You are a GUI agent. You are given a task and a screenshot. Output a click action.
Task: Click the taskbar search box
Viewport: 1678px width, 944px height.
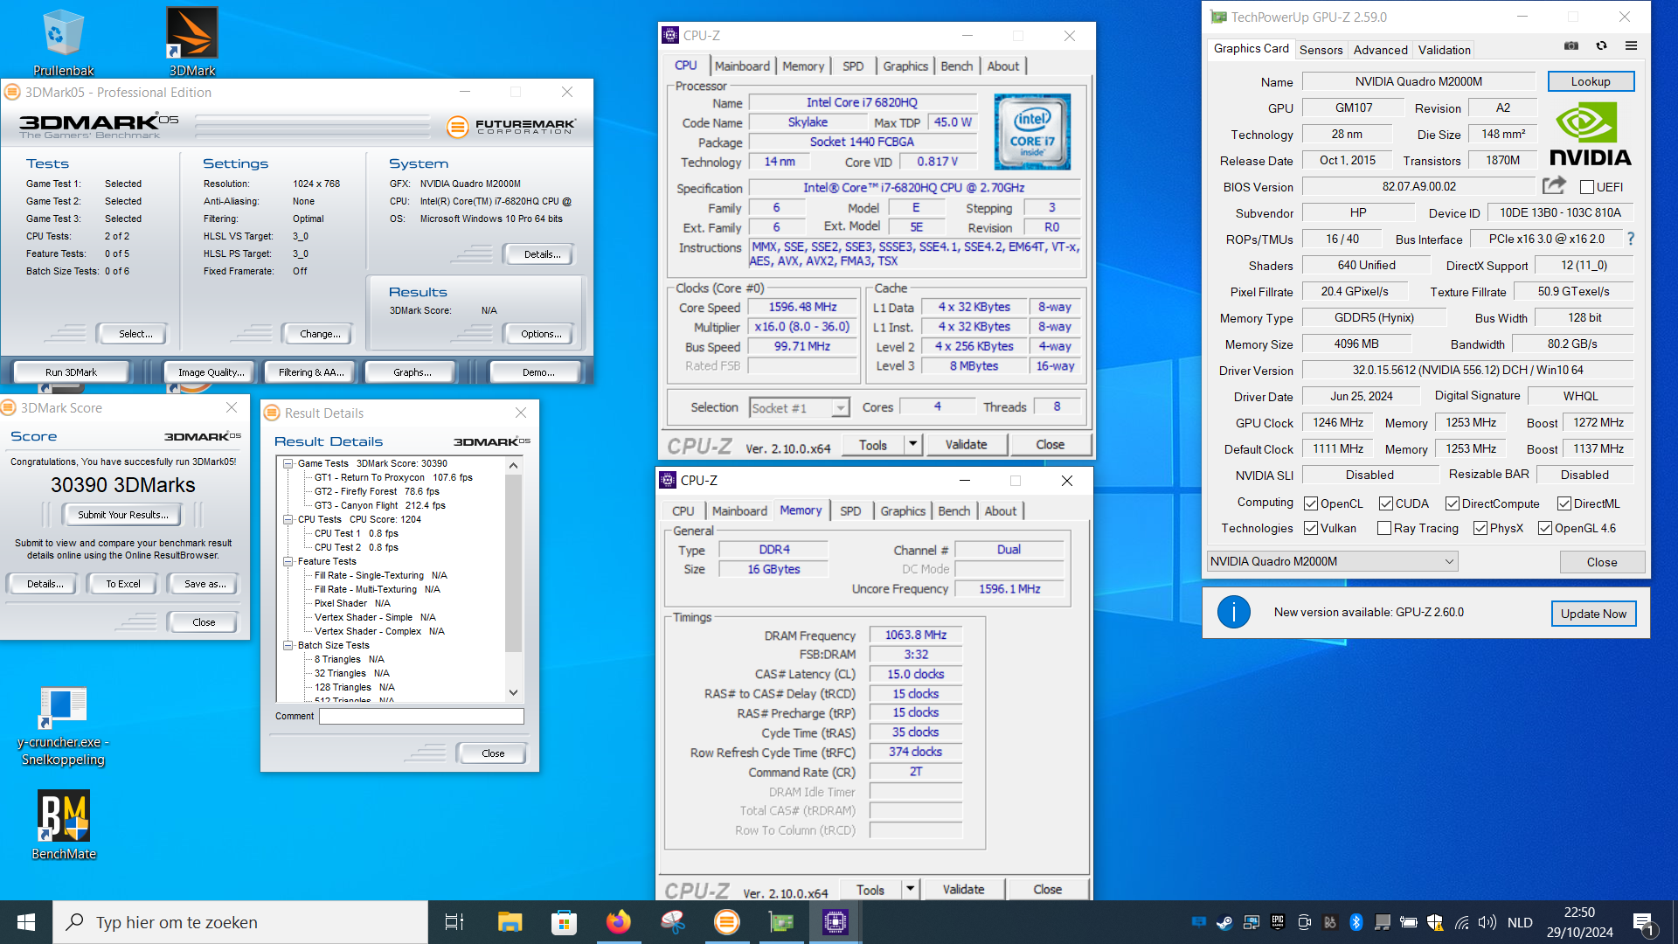coord(240,922)
